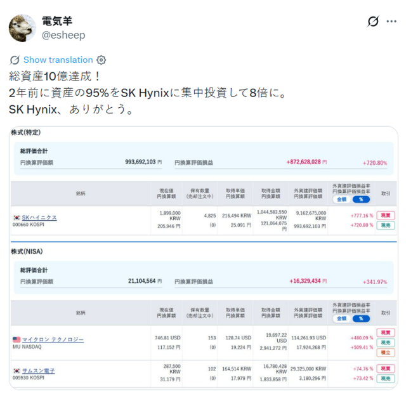Click SKハイニクス price 1,899,000 KRW
Image resolution: width=406 pixels, height=399 pixels.
[170, 216]
